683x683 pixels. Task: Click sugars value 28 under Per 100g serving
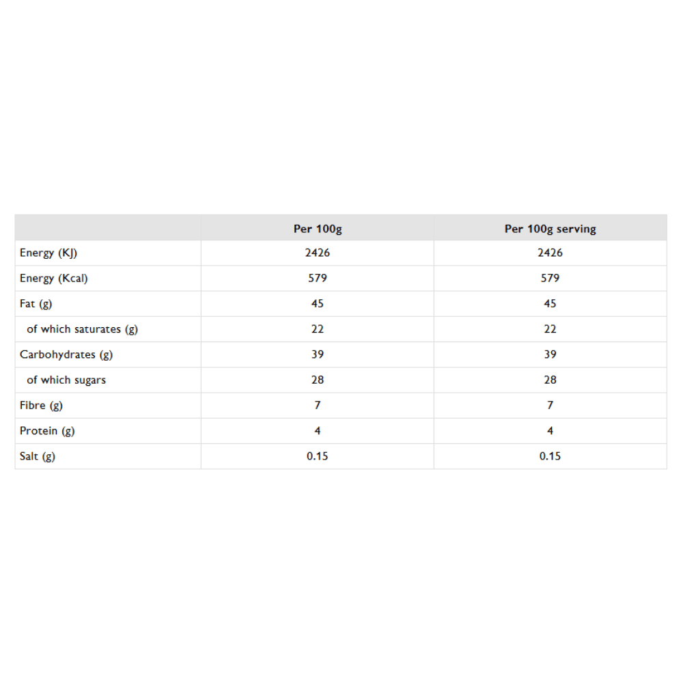point(550,380)
